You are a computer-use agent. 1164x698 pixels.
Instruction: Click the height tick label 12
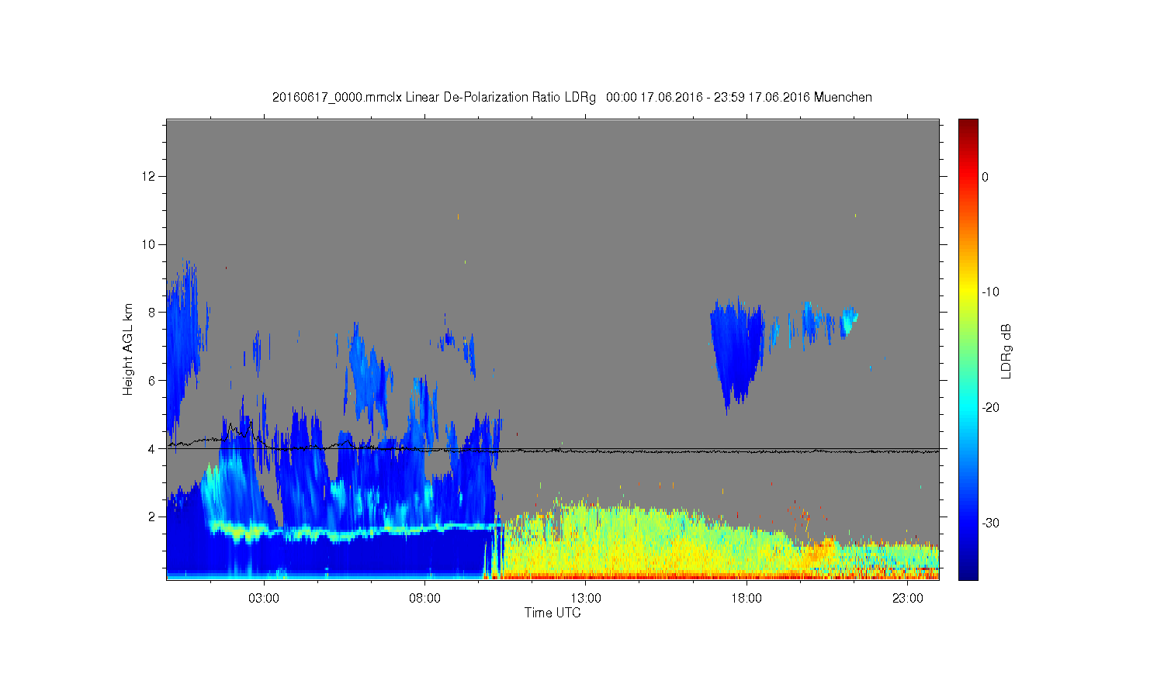pos(151,177)
